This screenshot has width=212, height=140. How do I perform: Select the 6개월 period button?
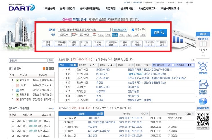[115, 35]
